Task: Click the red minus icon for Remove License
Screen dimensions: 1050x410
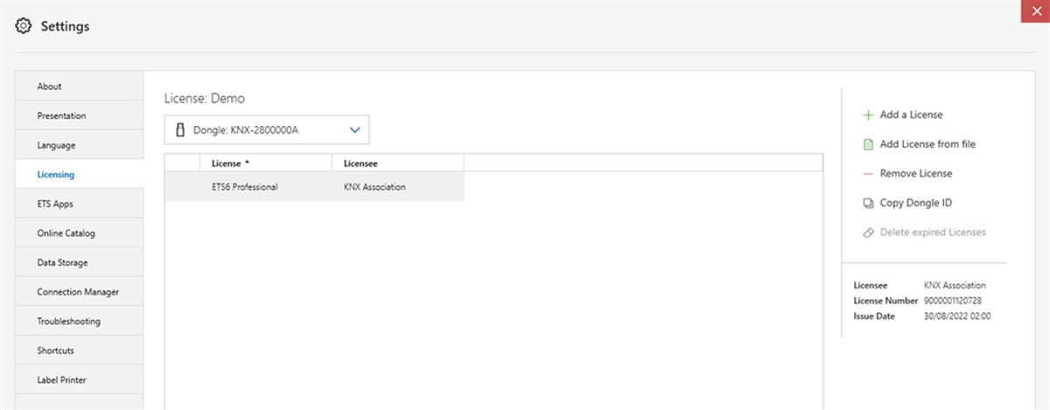Action: coord(868,174)
